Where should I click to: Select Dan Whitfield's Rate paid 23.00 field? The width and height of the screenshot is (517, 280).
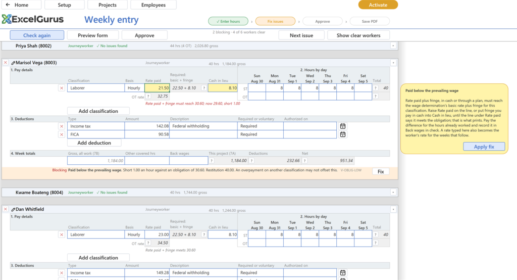[157, 235]
